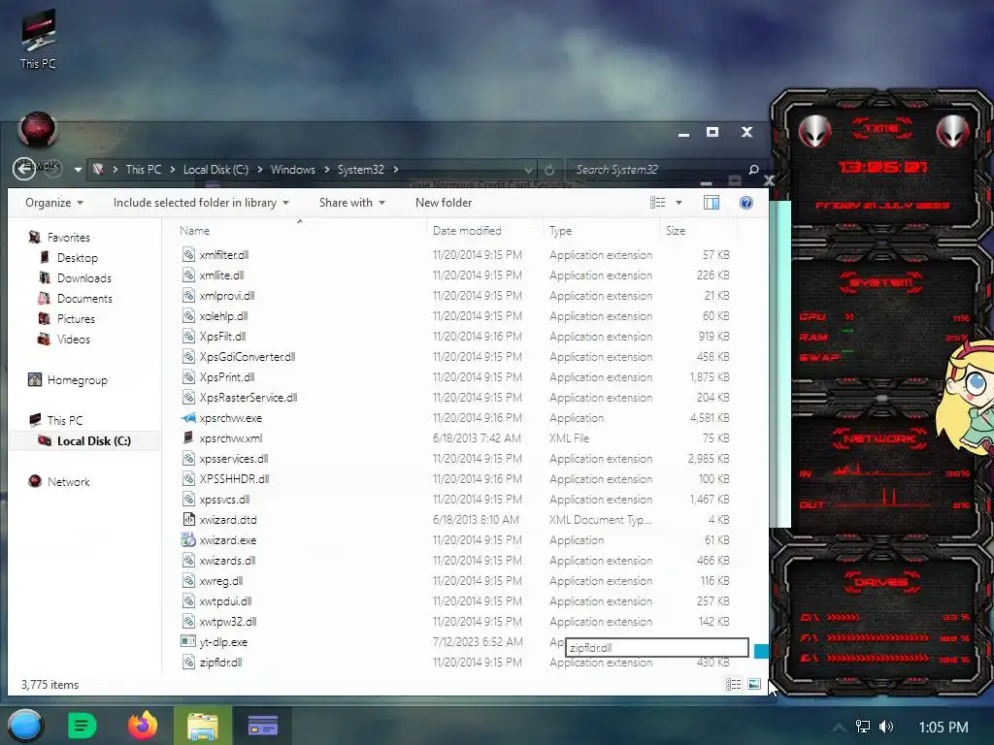Select Local Disk (C:) in navigation pane
Image resolution: width=994 pixels, height=745 pixels.
pyautogui.click(x=94, y=441)
